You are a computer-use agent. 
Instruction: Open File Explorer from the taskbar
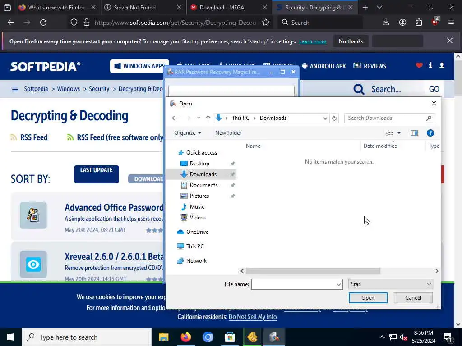pyautogui.click(x=163, y=337)
